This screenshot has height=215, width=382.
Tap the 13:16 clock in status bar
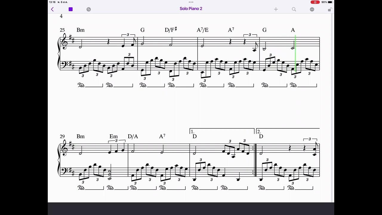[x=52, y=2]
